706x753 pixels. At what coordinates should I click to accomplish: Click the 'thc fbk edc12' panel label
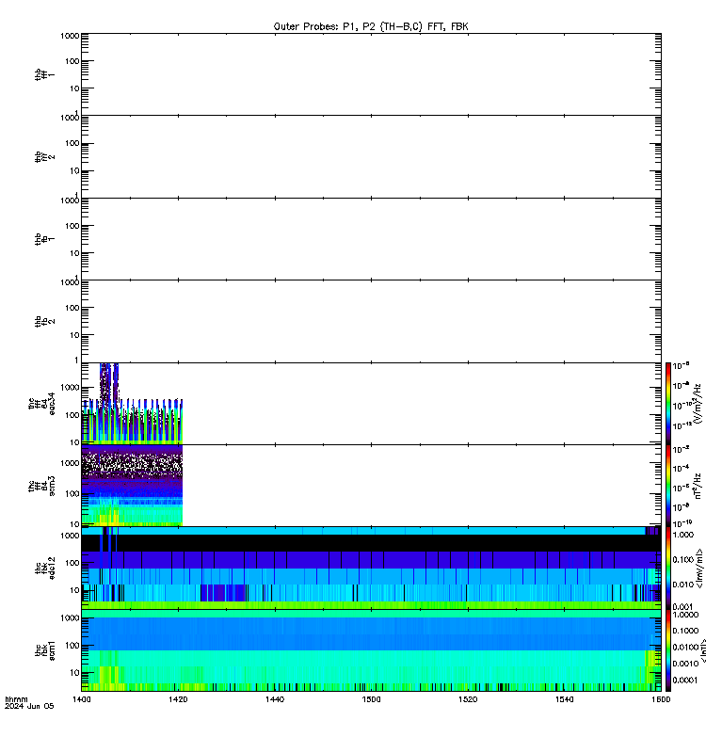point(44,568)
